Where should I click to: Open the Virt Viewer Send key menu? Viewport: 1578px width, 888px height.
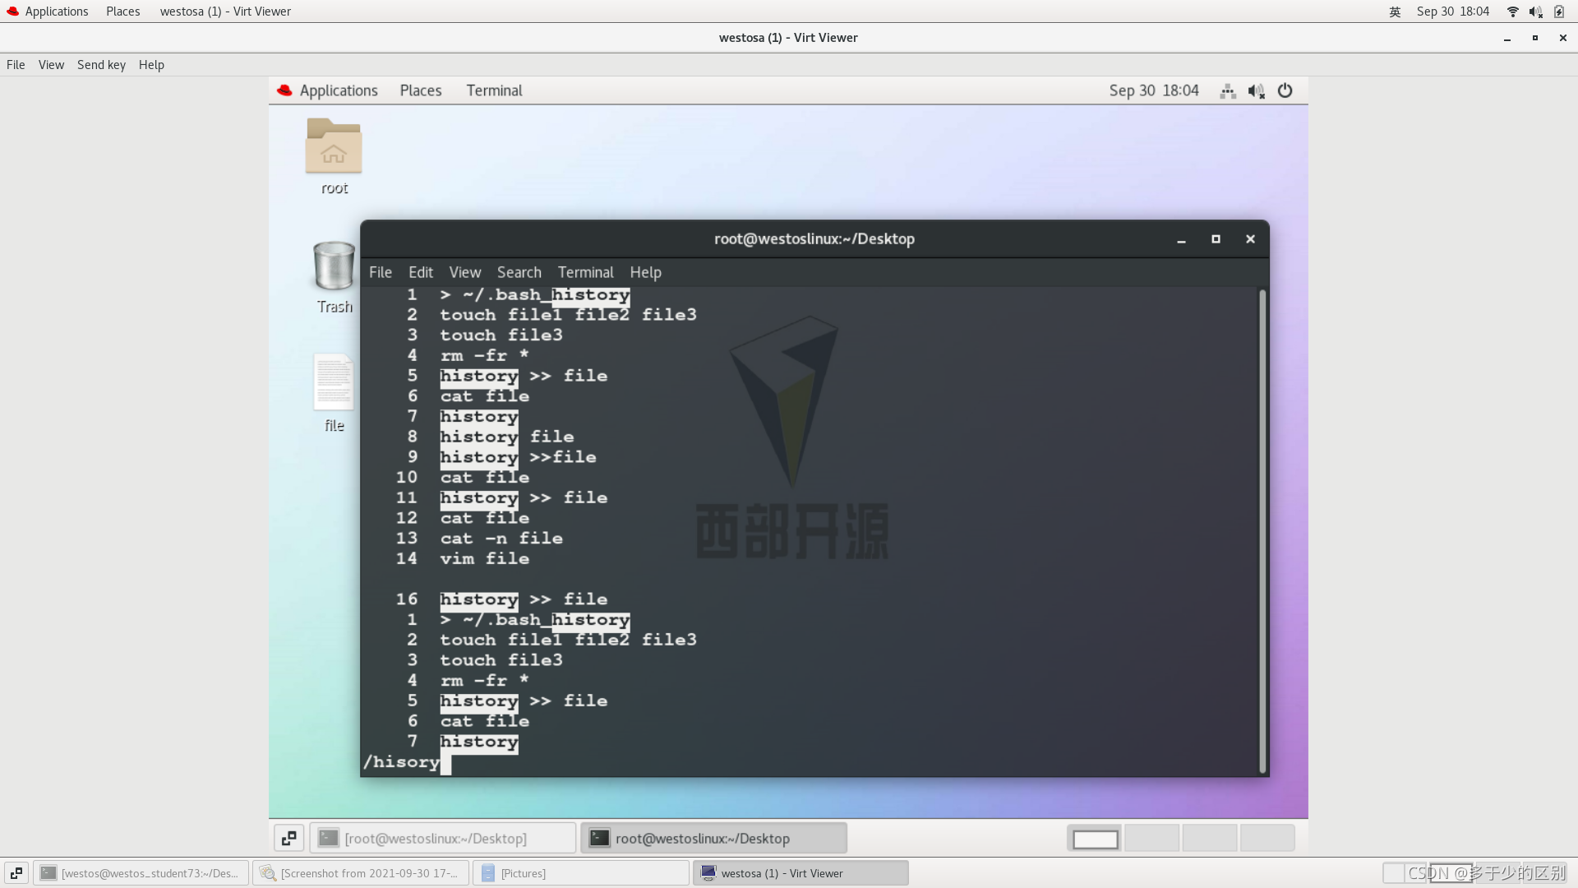point(101,65)
